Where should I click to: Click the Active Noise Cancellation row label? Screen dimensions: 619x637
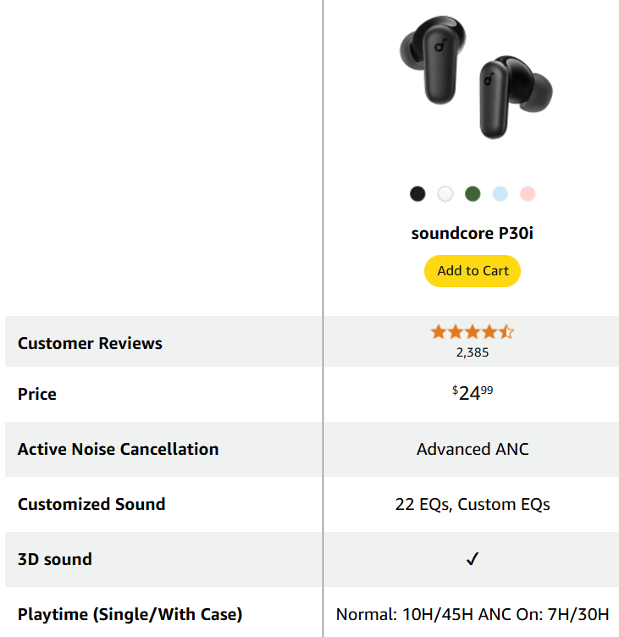point(119,449)
